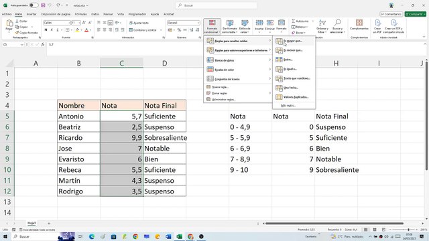Open the borders dropdown arrow
The image size is (429, 241).
pos(72,30)
